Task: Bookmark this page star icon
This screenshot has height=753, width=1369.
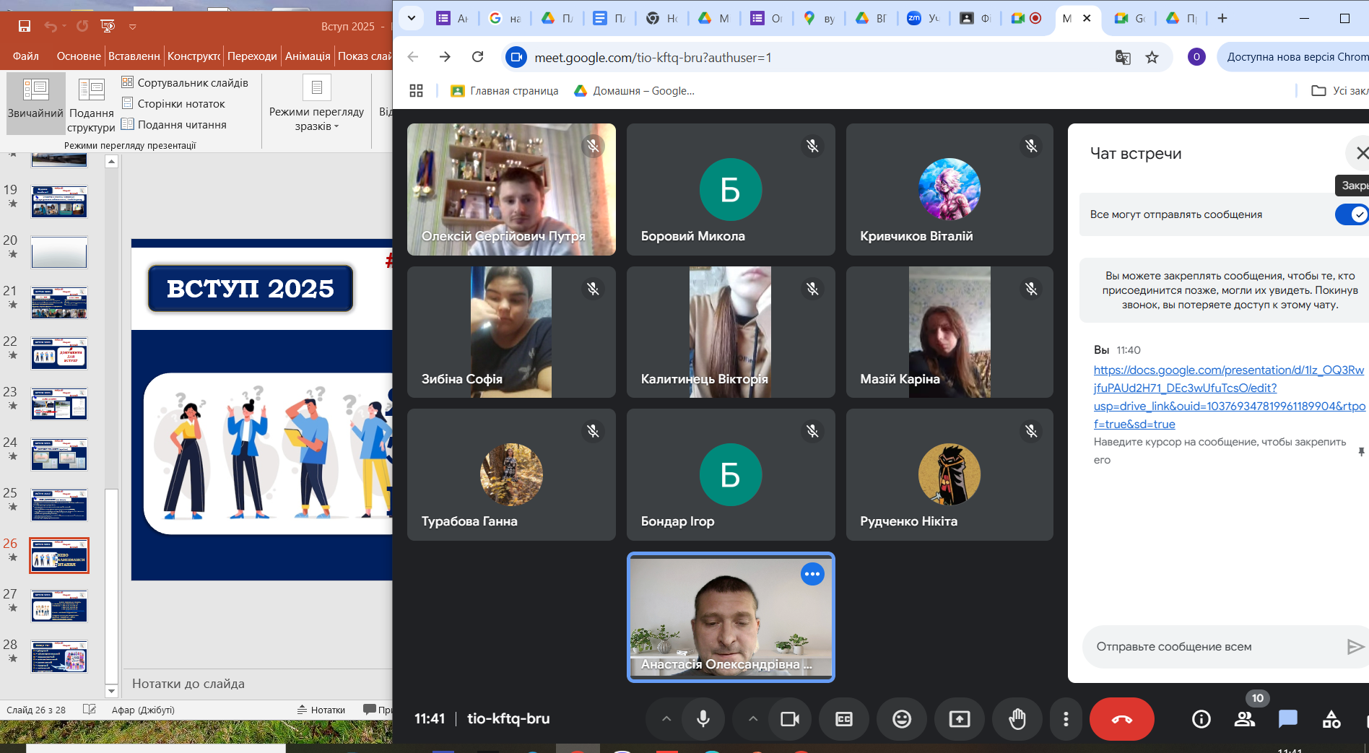Action: [1152, 57]
